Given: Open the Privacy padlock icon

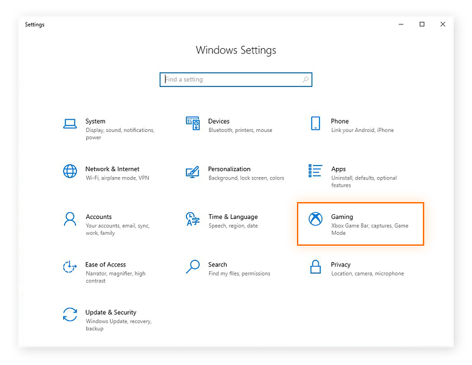Looking at the screenshot, I should point(315,266).
